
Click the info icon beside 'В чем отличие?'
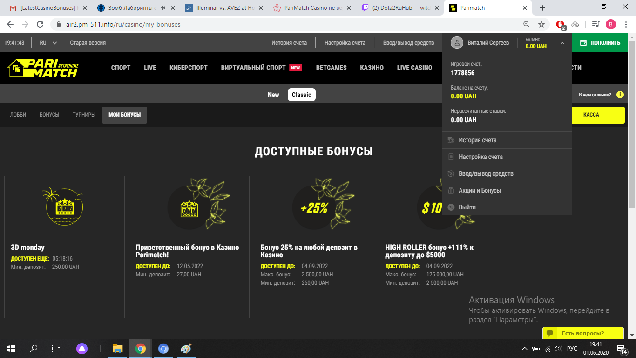[x=620, y=95]
